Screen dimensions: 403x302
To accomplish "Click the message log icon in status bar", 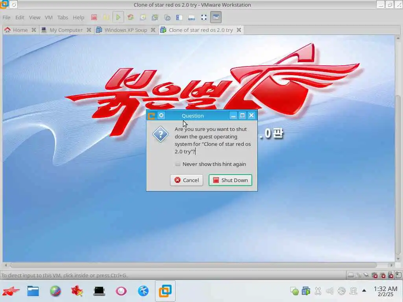I will point(398,275).
